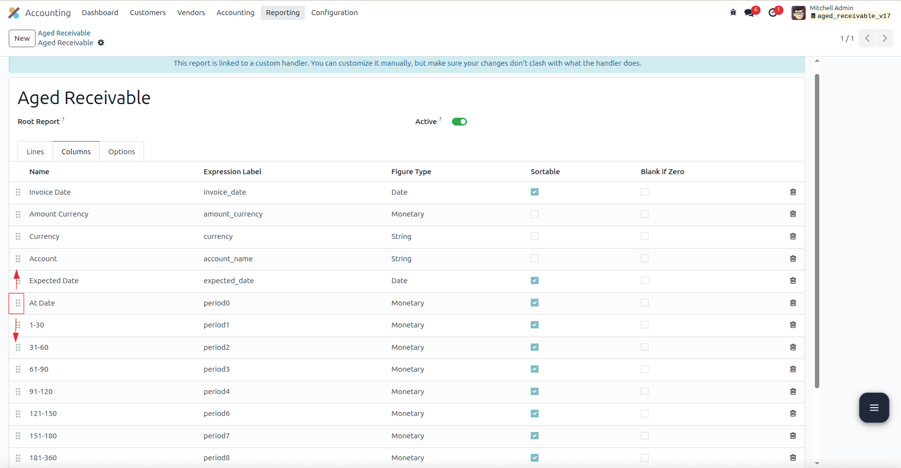The width and height of the screenshot is (901, 468).
Task: Delete the 151-180 column row
Action: pos(793,436)
